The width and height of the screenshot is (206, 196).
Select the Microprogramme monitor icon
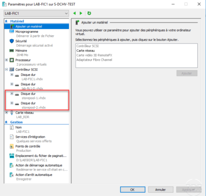[12, 32]
